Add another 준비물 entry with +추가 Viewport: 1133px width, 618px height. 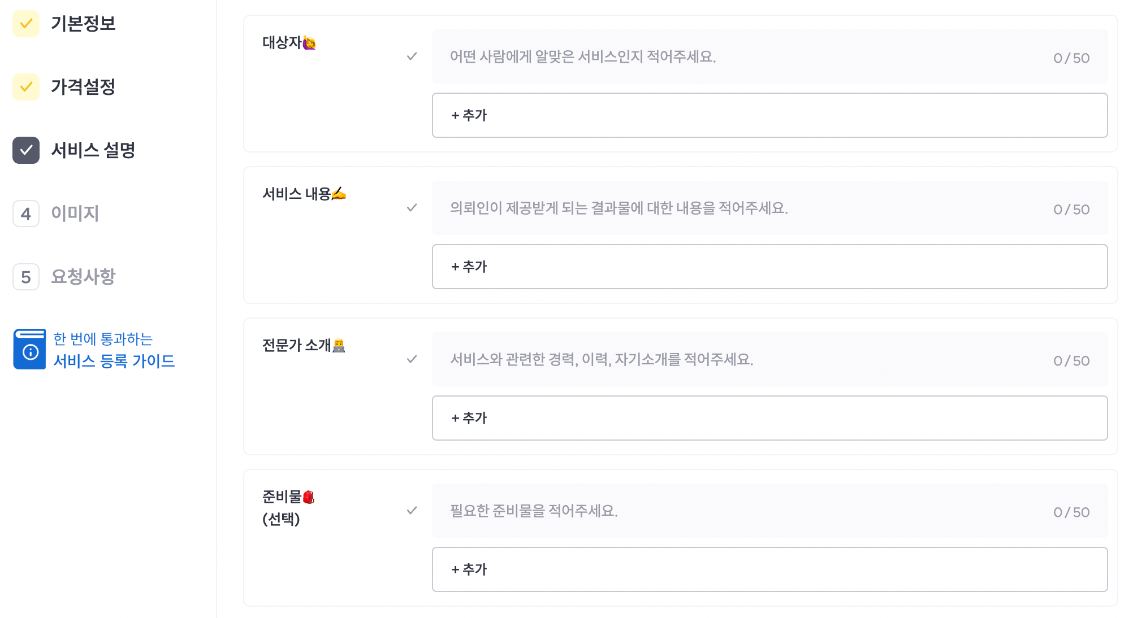pyautogui.click(x=769, y=569)
